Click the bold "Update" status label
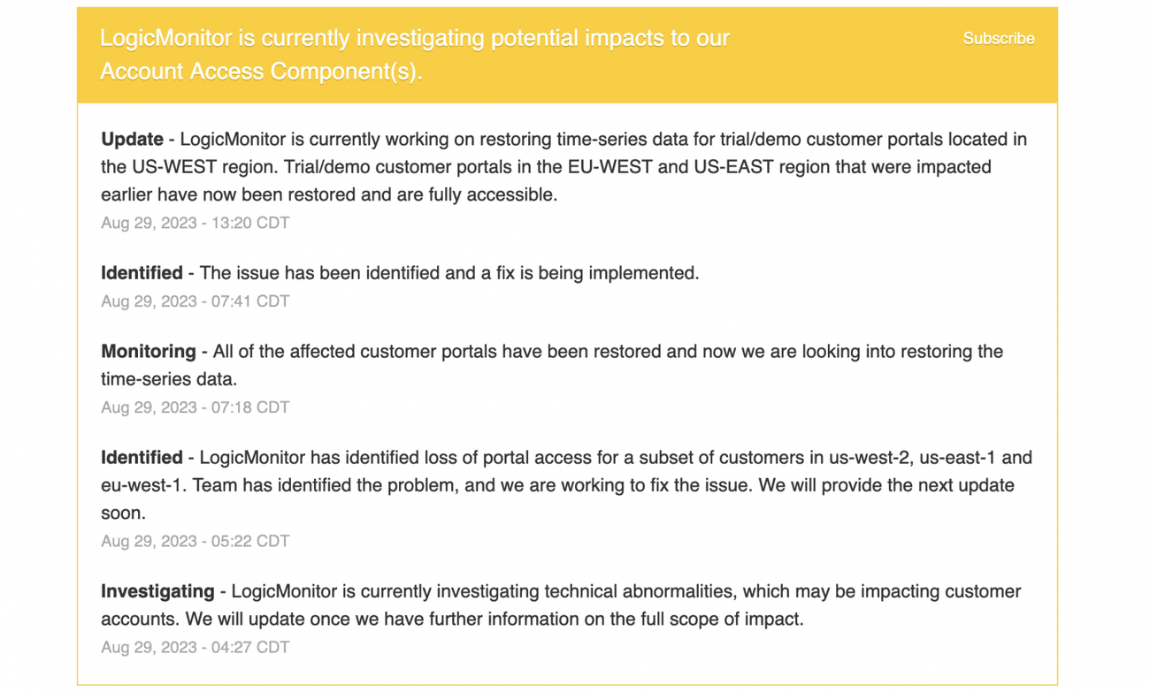1150x692 pixels. 132,140
